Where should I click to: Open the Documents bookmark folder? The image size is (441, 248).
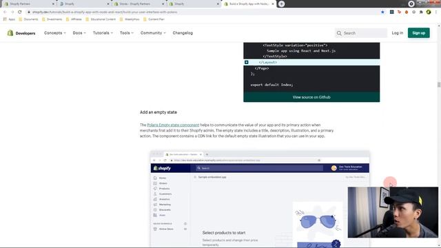point(28,19)
